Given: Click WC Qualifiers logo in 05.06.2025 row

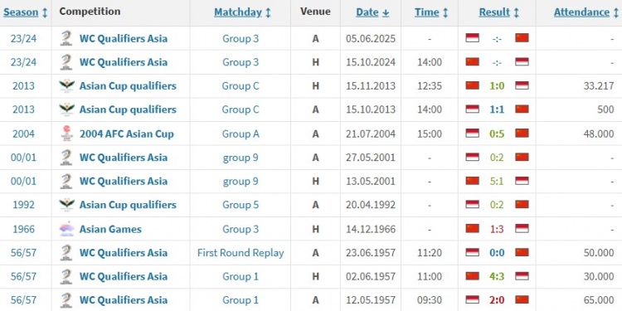Looking at the screenshot, I should pos(66,38).
